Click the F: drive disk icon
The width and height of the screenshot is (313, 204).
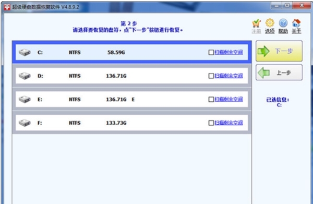tap(25, 123)
